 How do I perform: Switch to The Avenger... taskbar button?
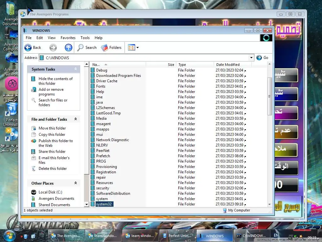(66, 236)
